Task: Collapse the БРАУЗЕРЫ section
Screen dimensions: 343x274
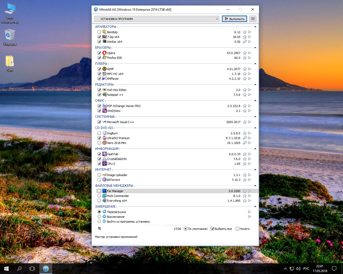Action: (255, 48)
